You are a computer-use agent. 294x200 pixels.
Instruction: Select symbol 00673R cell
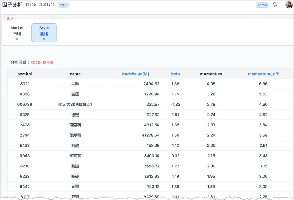coord(25,104)
